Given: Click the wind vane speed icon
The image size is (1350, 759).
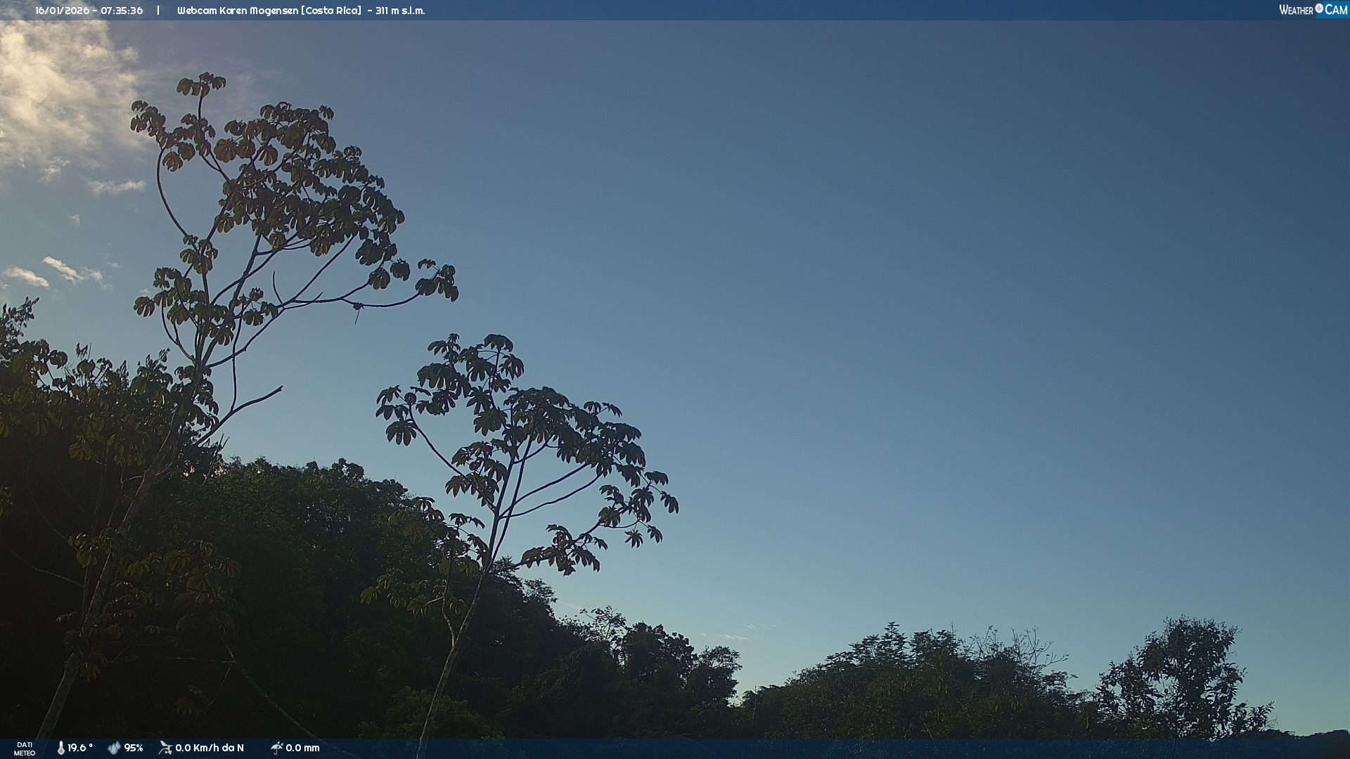Looking at the screenshot, I should [x=165, y=748].
